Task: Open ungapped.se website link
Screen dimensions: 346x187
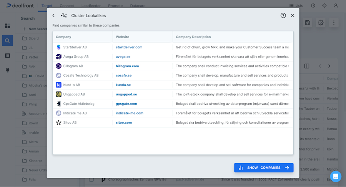Action: pos(126,94)
